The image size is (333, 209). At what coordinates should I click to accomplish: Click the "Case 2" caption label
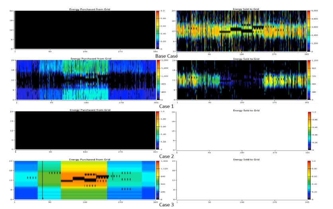tap(166, 156)
